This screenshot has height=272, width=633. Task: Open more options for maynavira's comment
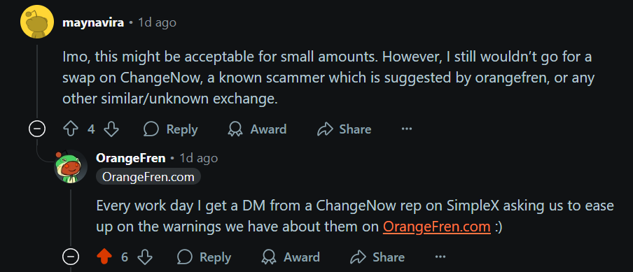[407, 129]
